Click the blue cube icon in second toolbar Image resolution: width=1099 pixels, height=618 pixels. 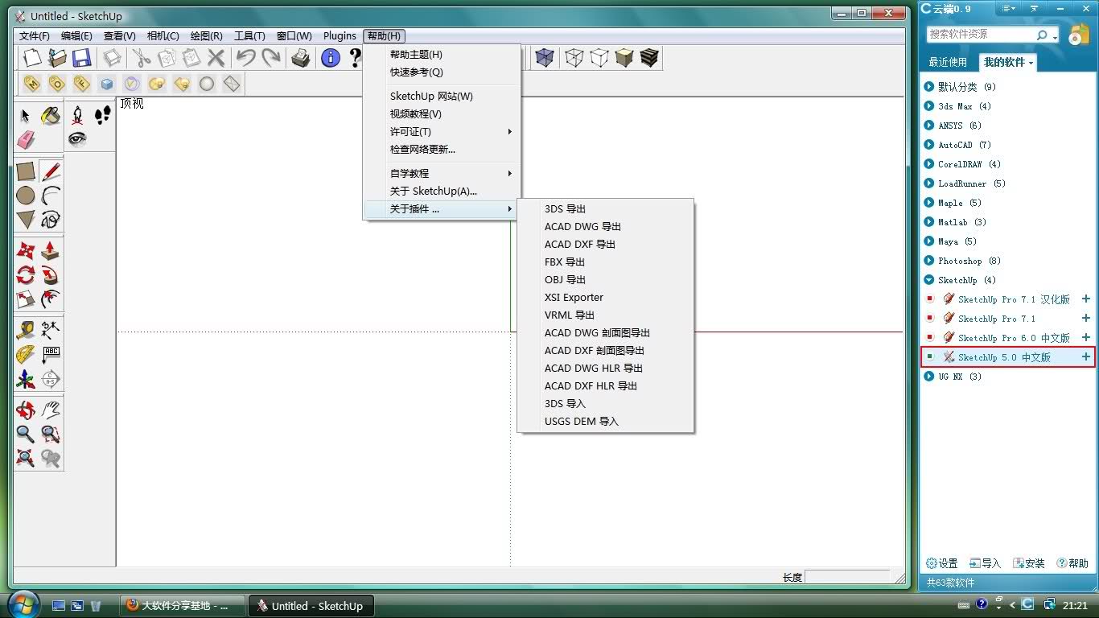[107, 84]
